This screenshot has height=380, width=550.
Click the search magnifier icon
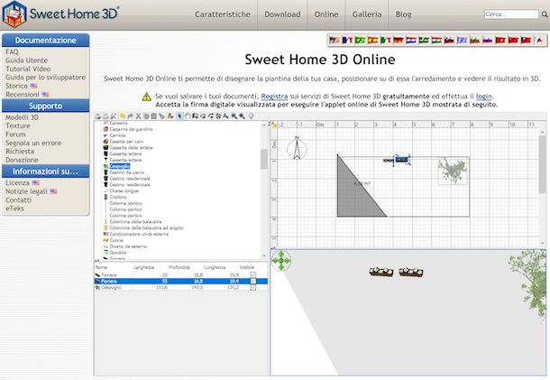[x=544, y=14]
